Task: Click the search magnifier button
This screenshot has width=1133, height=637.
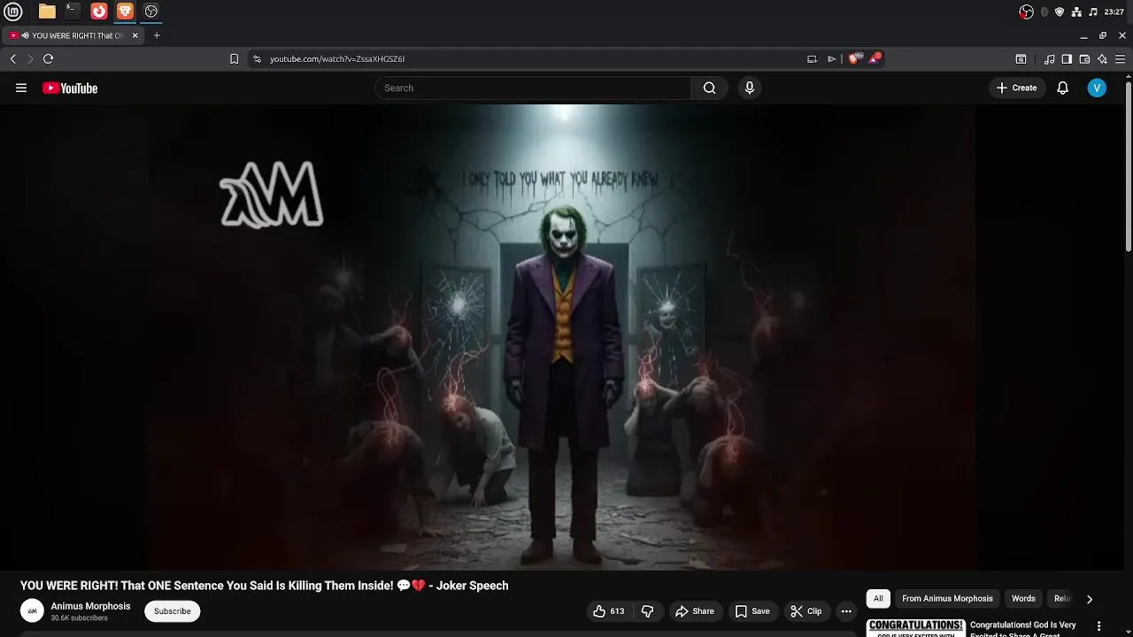Action: tap(709, 88)
